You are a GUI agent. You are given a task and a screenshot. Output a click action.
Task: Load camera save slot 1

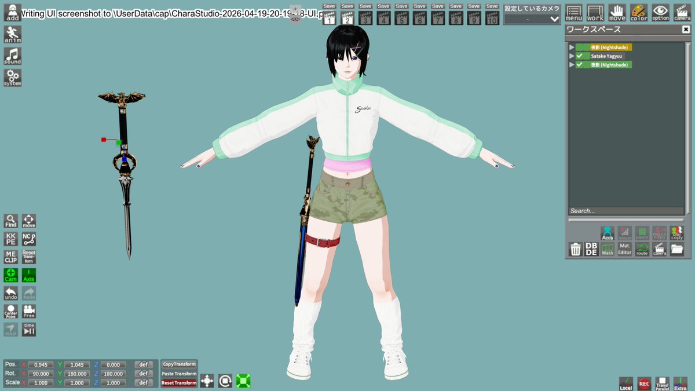coord(329,17)
